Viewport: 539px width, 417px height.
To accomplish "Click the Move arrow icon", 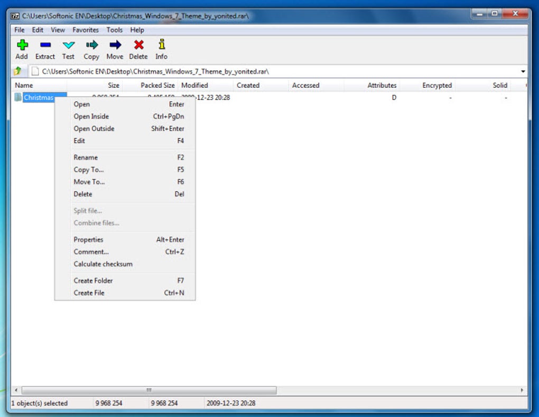I will (115, 45).
